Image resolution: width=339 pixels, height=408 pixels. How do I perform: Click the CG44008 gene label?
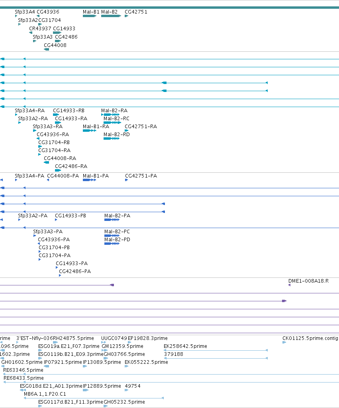tap(55, 45)
